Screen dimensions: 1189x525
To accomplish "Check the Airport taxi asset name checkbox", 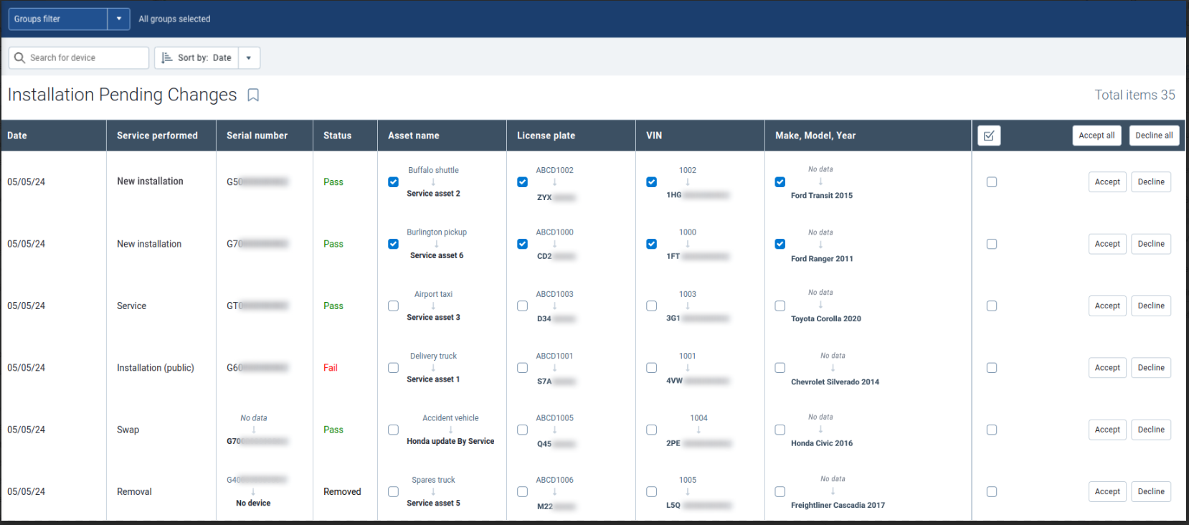I will pyautogui.click(x=393, y=306).
